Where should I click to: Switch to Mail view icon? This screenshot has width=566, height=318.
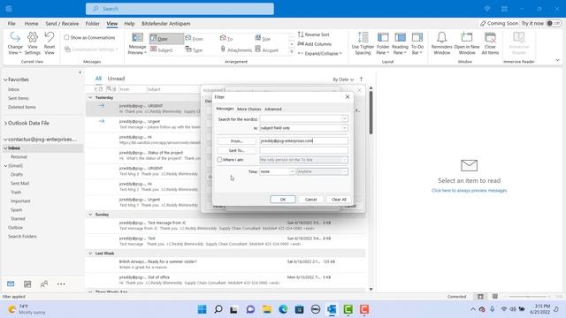tap(11, 284)
